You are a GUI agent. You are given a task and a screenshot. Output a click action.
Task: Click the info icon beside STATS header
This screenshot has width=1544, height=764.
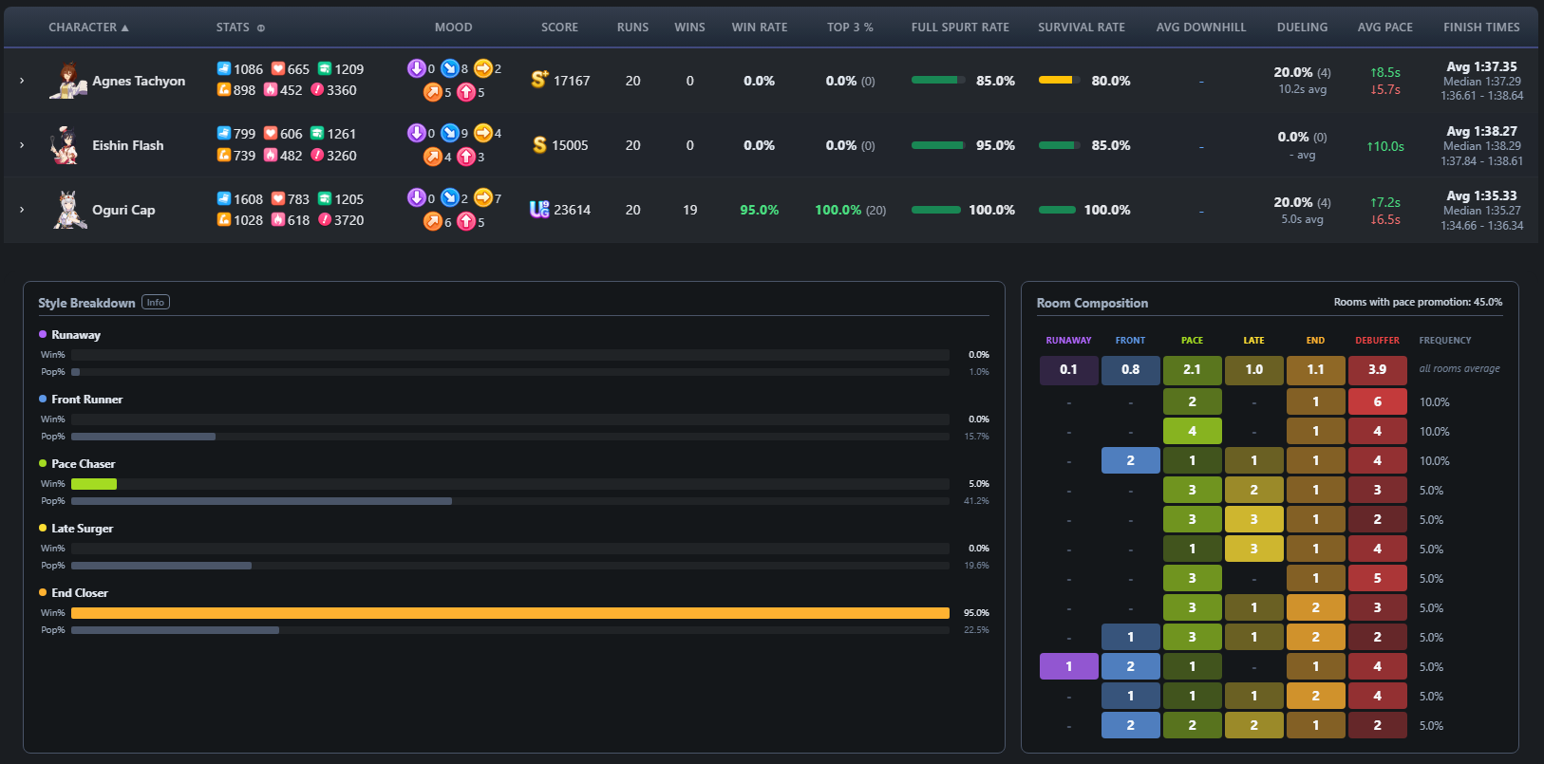[x=261, y=28]
